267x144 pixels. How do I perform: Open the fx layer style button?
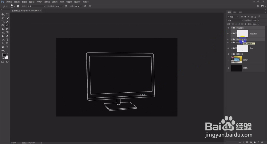243,142
